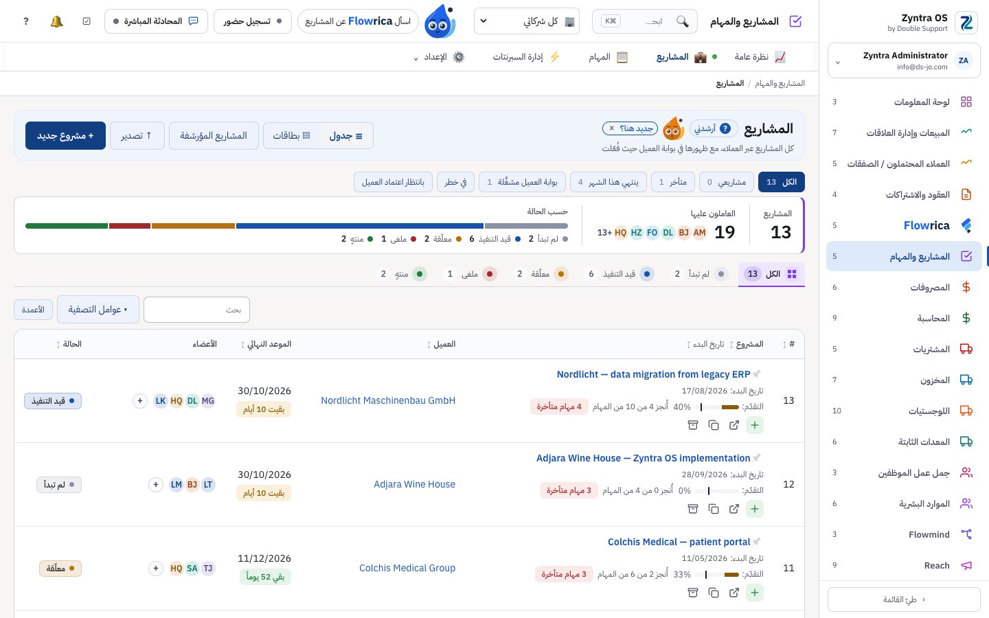Screen dimensions: 989x618
Task: Open Colchis Medical external link icon
Action: coord(734,593)
